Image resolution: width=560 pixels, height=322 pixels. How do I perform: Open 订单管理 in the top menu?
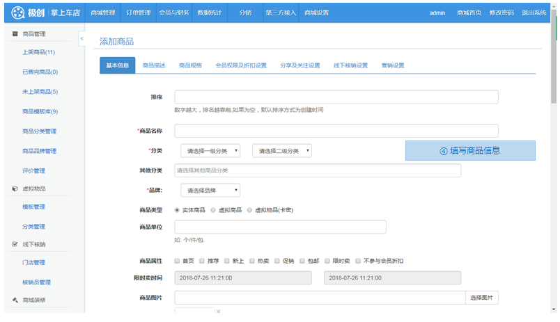point(139,13)
